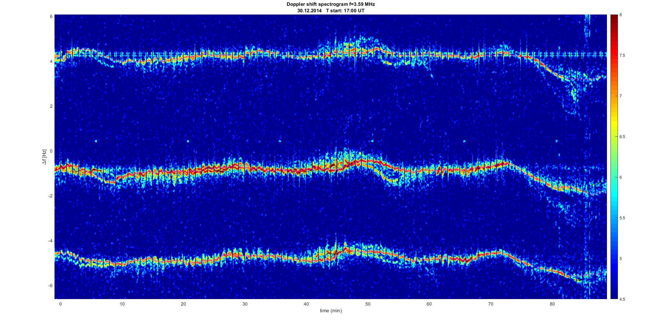This screenshot has height=321, width=645.
Task: Click the y-axis label 'Δf [Hz]'
Action: [45, 157]
